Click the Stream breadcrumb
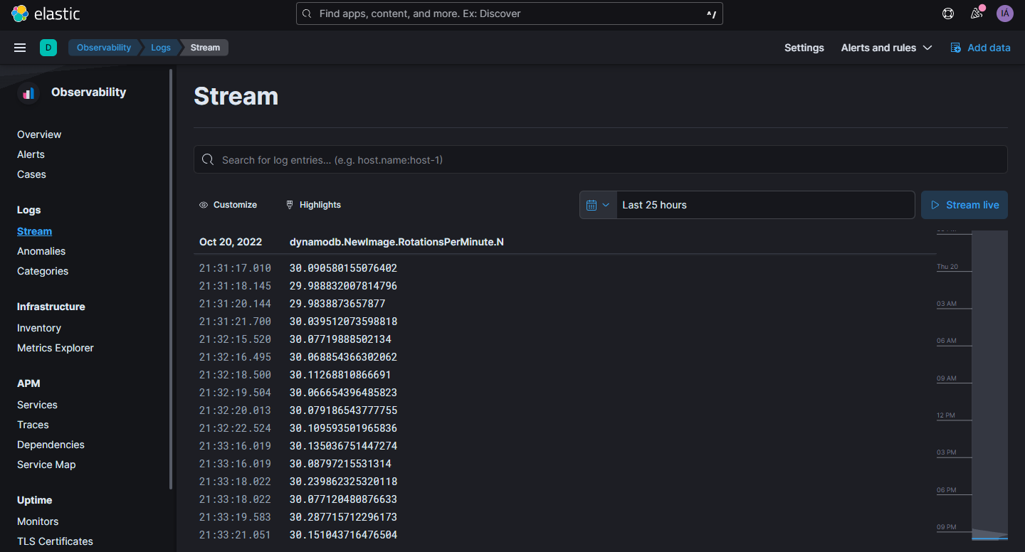Image resolution: width=1025 pixels, height=552 pixels. [205, 48]
